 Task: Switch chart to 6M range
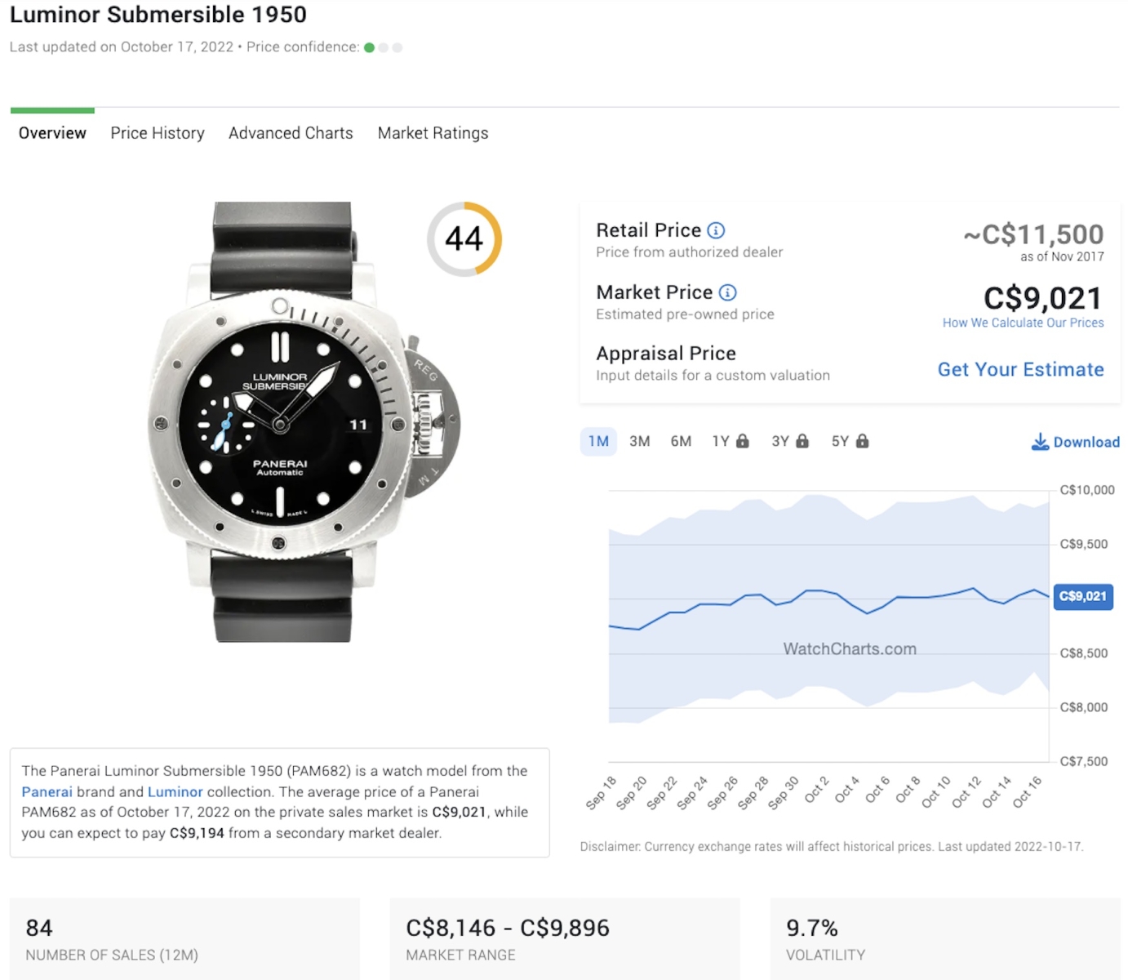[681, 441]
